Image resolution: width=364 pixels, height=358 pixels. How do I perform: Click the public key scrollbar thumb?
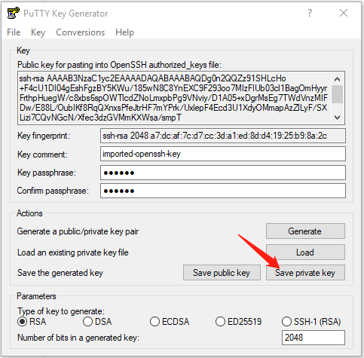[x=337, y=94]
